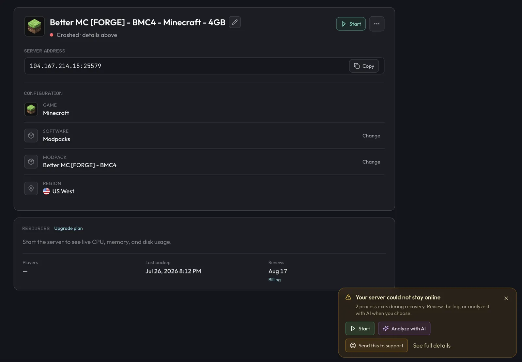Viewport: 522px width, 362px height.
Task: Click the server address field 104.167.214.15:25579
Action: pyautogui.click(x=204, y=66)
